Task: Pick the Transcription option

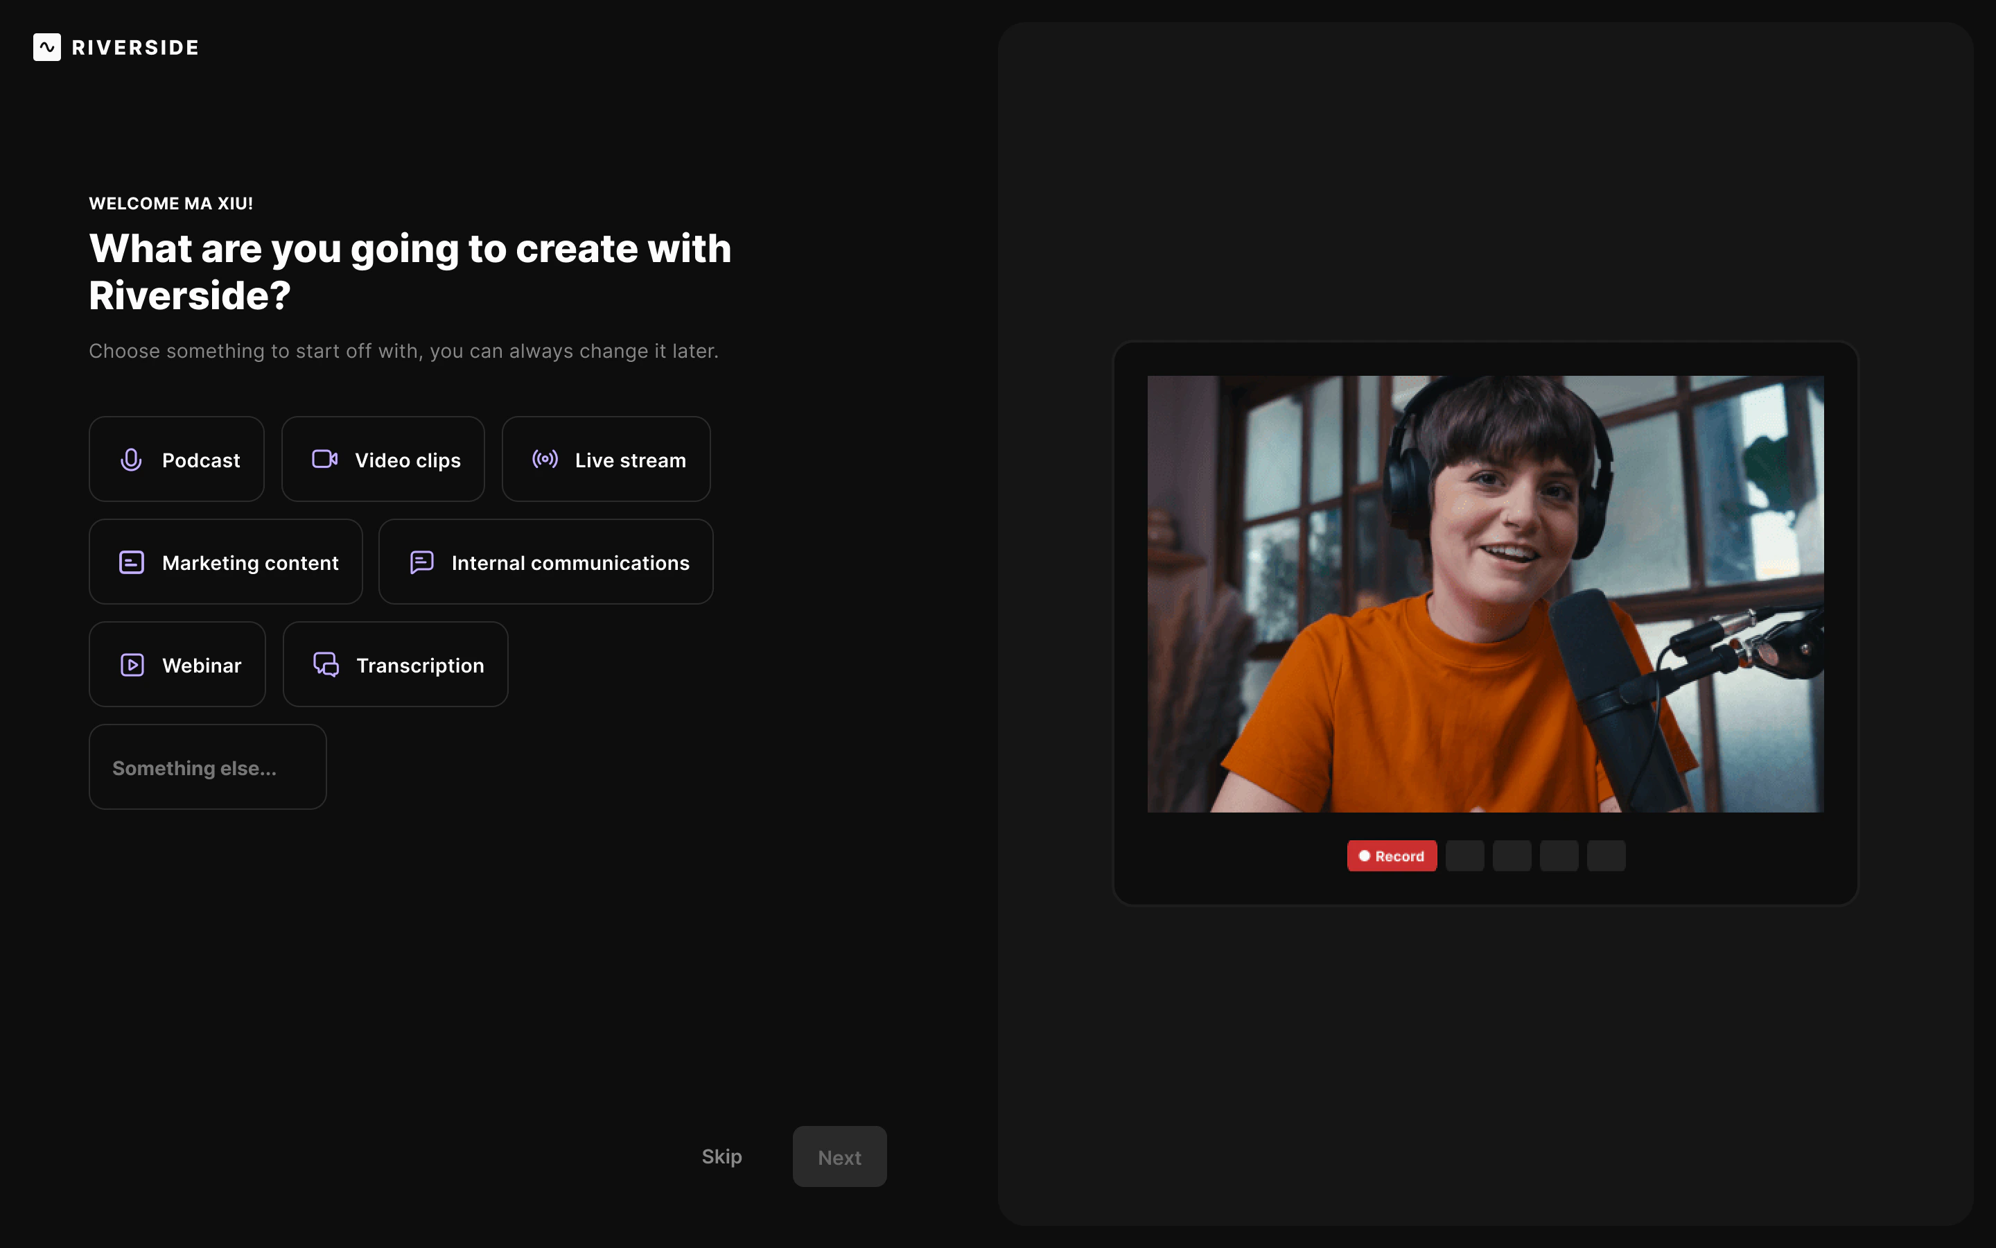Action: pos(396,664)
